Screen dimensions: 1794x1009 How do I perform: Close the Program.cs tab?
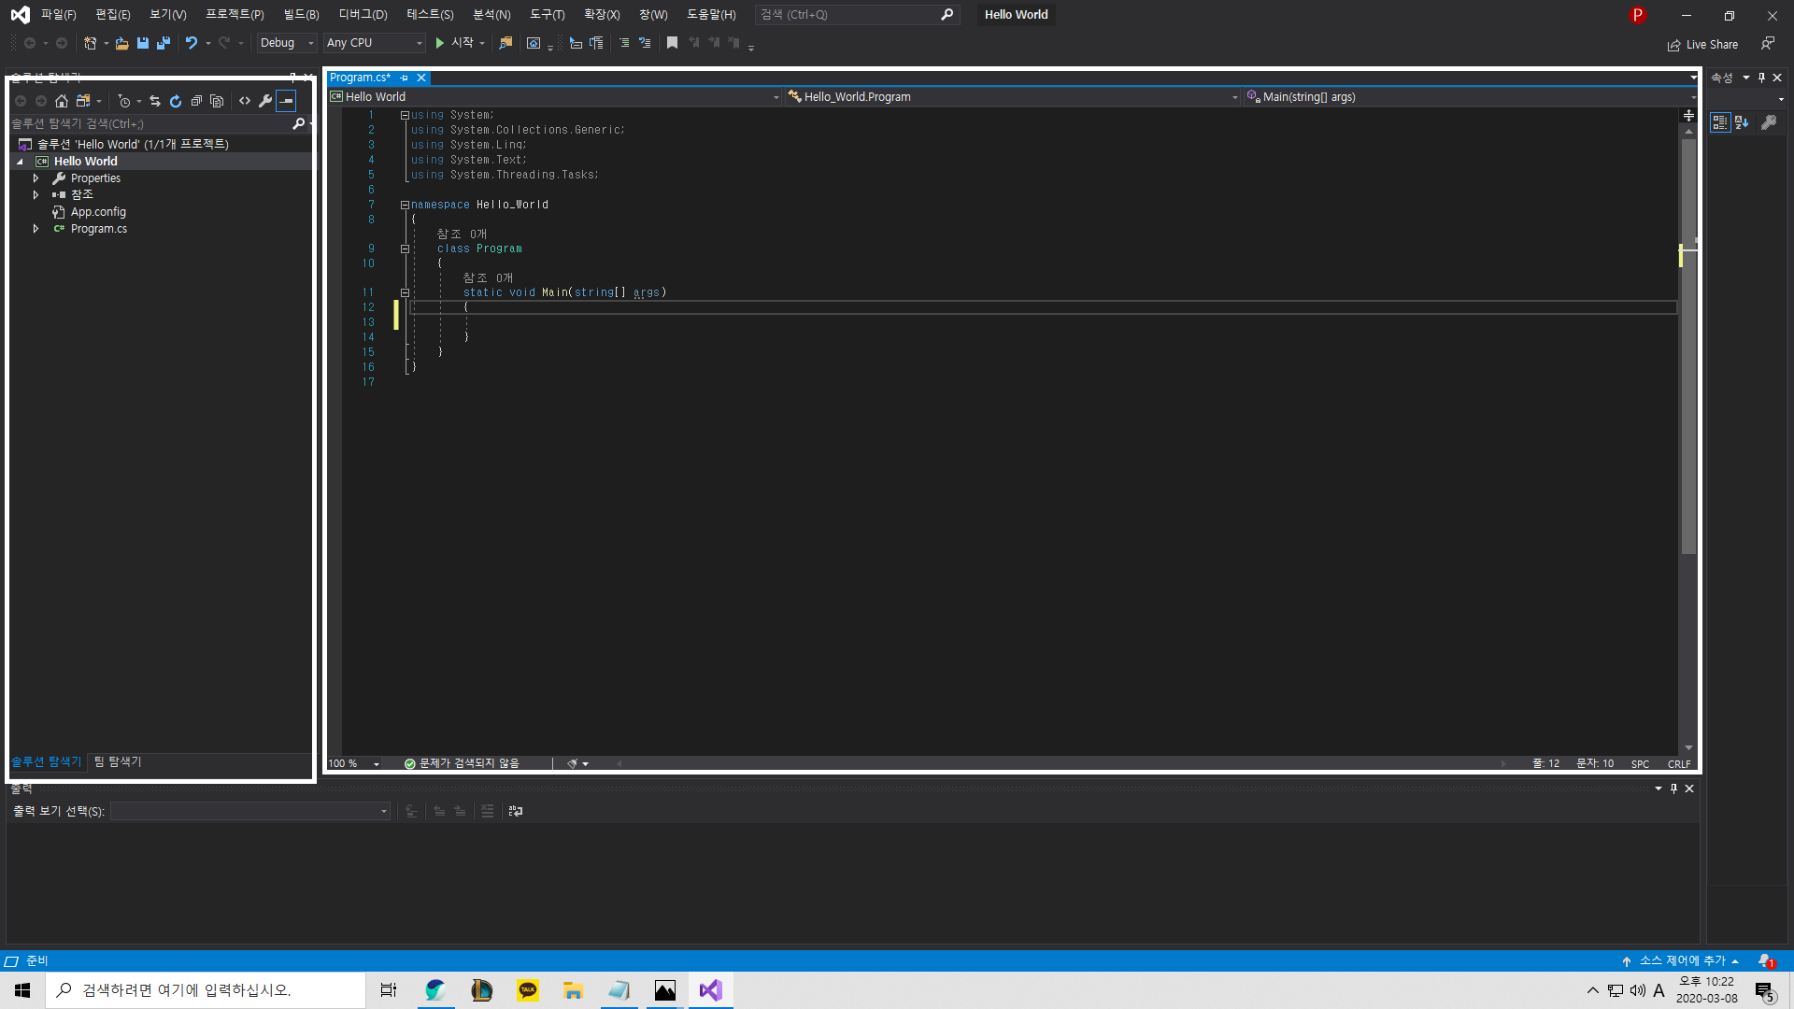pyautogui.click(x=421, y=78)
